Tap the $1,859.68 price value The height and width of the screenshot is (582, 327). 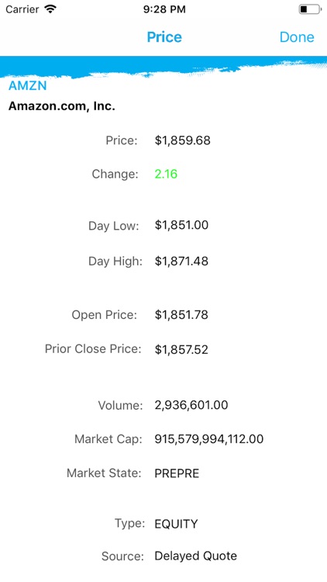(182, 140)
